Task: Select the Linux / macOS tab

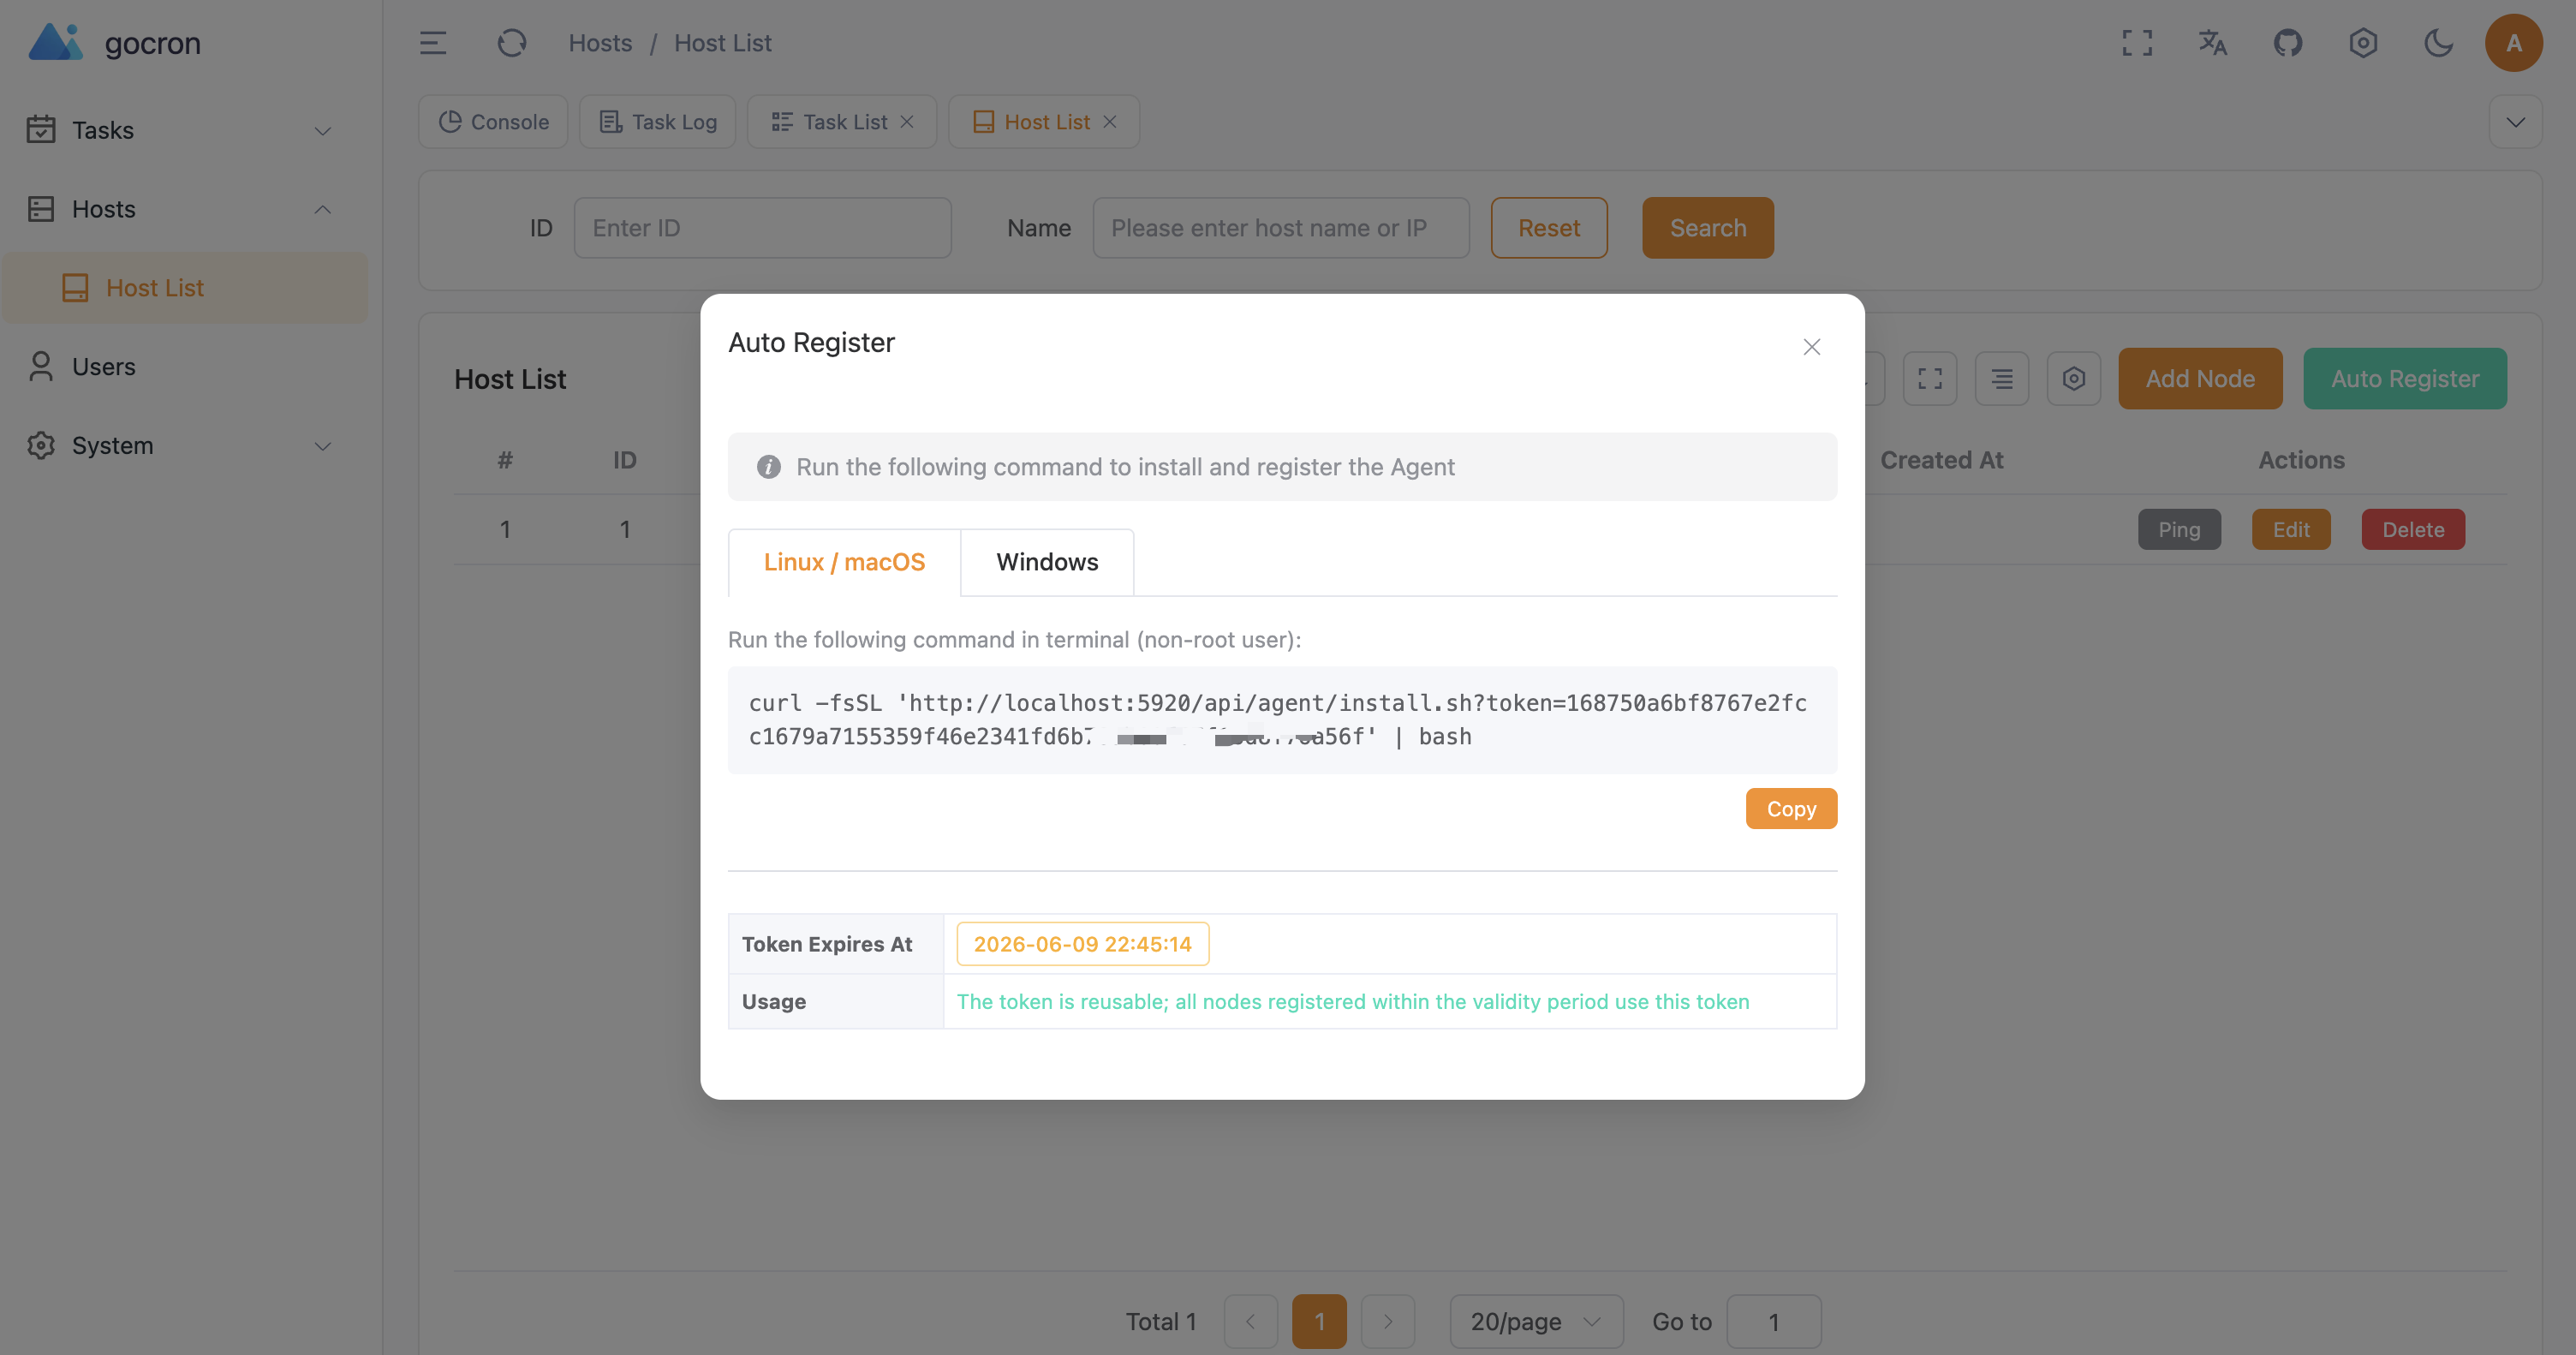Action: (844, 562)
